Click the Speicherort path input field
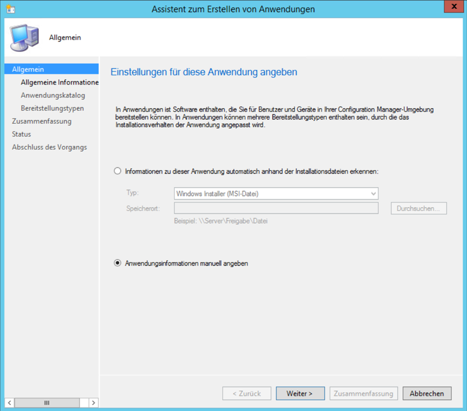 point(276,208)
